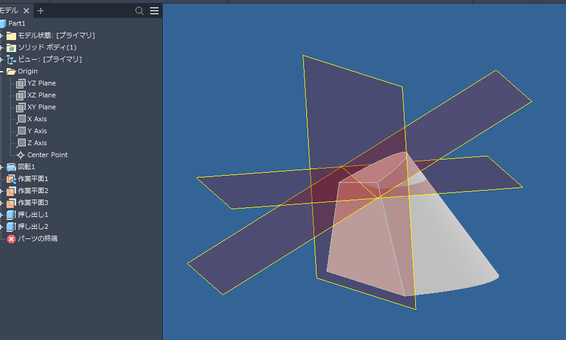Expand the ビュー: [プライマリ] node
This screenshot has width=566, height=340.
2,59
